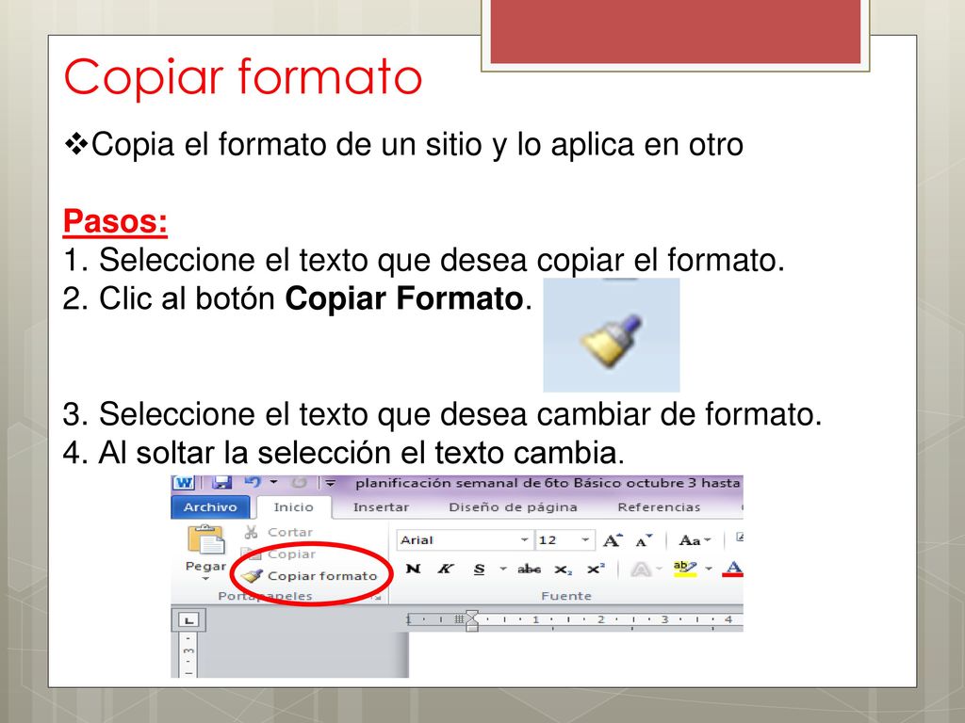Click the large Copiar Formato brush image
Screen dimensions: 965x723
(611, 336)
